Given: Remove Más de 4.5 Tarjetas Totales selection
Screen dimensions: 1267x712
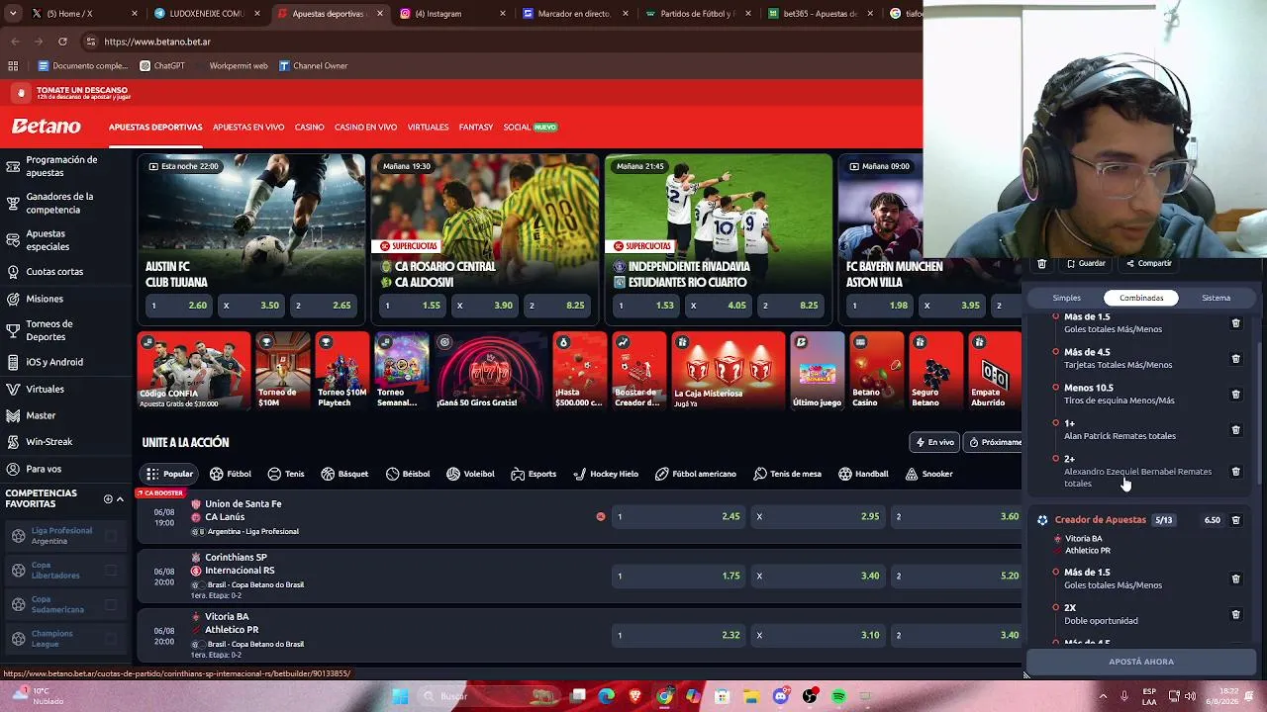Looking at the screenshot, I should tap(1235, 359).
